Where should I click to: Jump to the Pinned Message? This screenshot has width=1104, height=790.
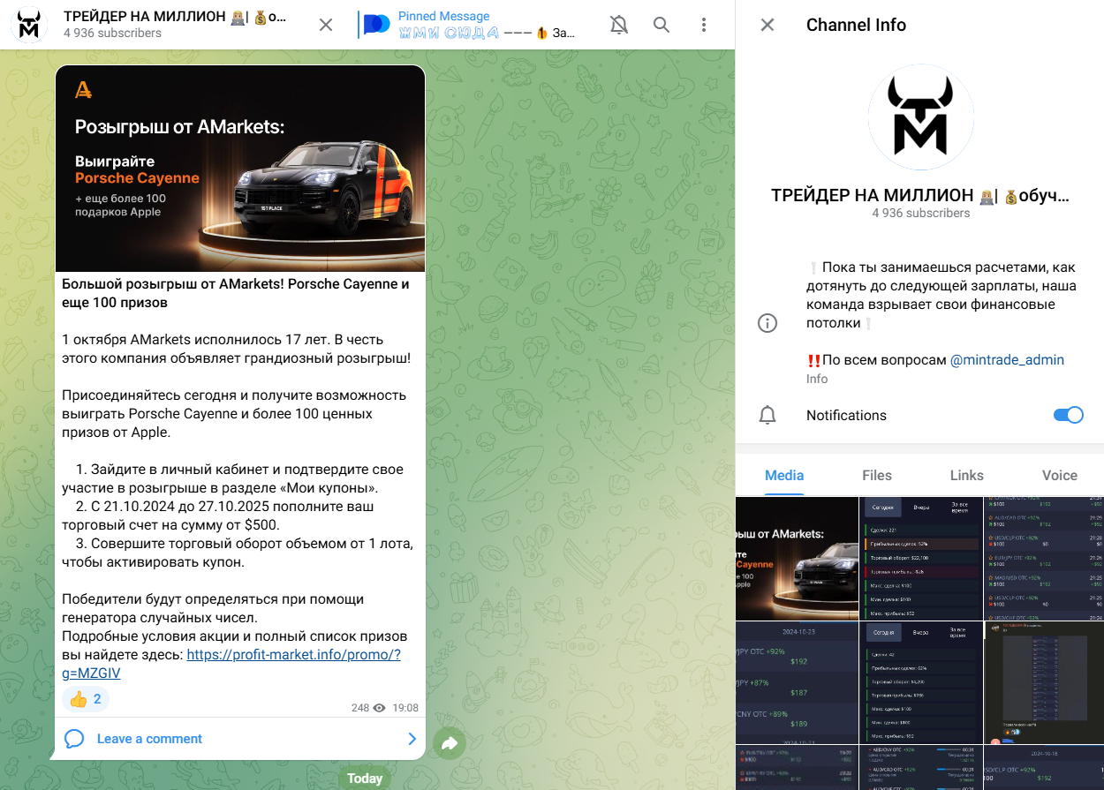pyautogui.click(x=468, y=25)
